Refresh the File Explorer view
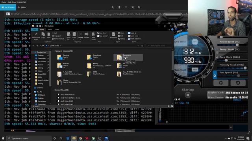This screenshot has width=252, height=141. [x=142, y=46]
